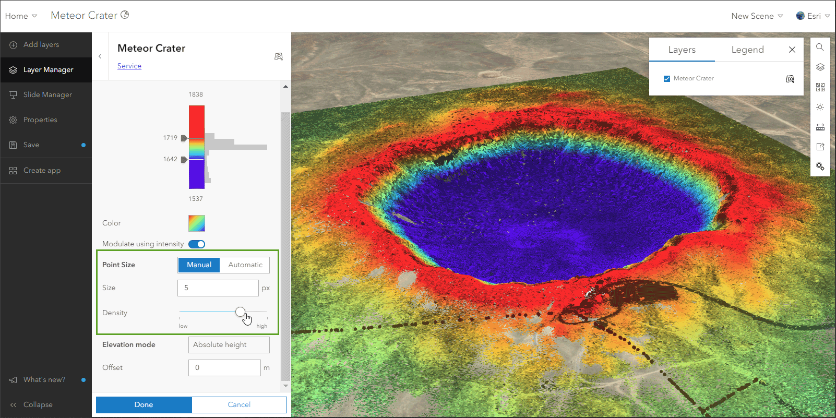The width and height of the screenshot is (836, 418).
Task: Open the scene Settings gears tool
Action: (820, 166)
